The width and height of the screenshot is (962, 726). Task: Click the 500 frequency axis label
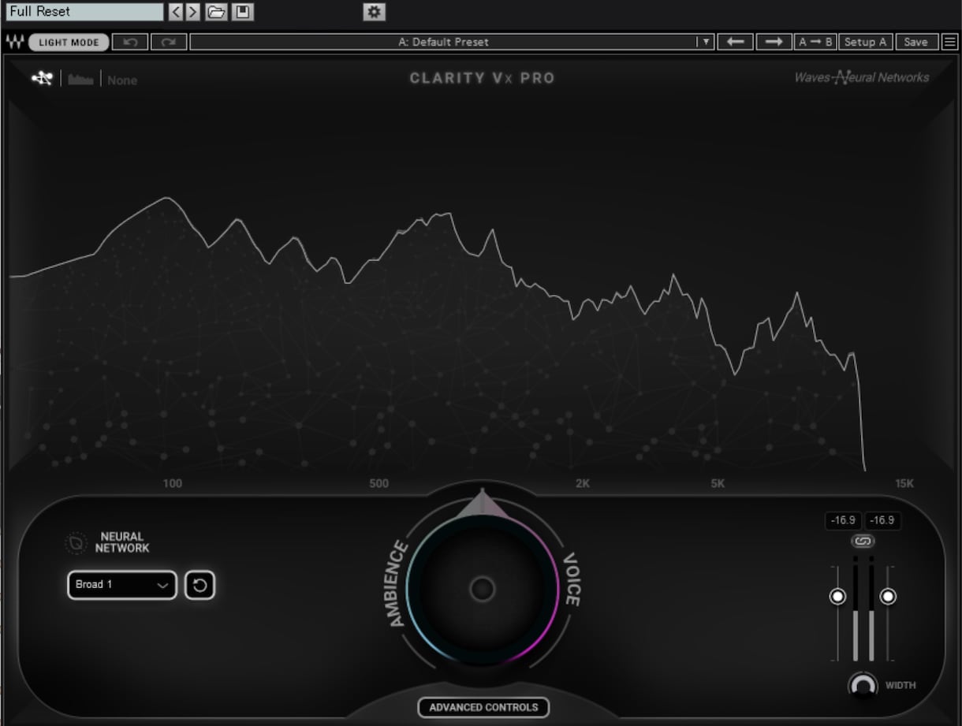(379, 483)
